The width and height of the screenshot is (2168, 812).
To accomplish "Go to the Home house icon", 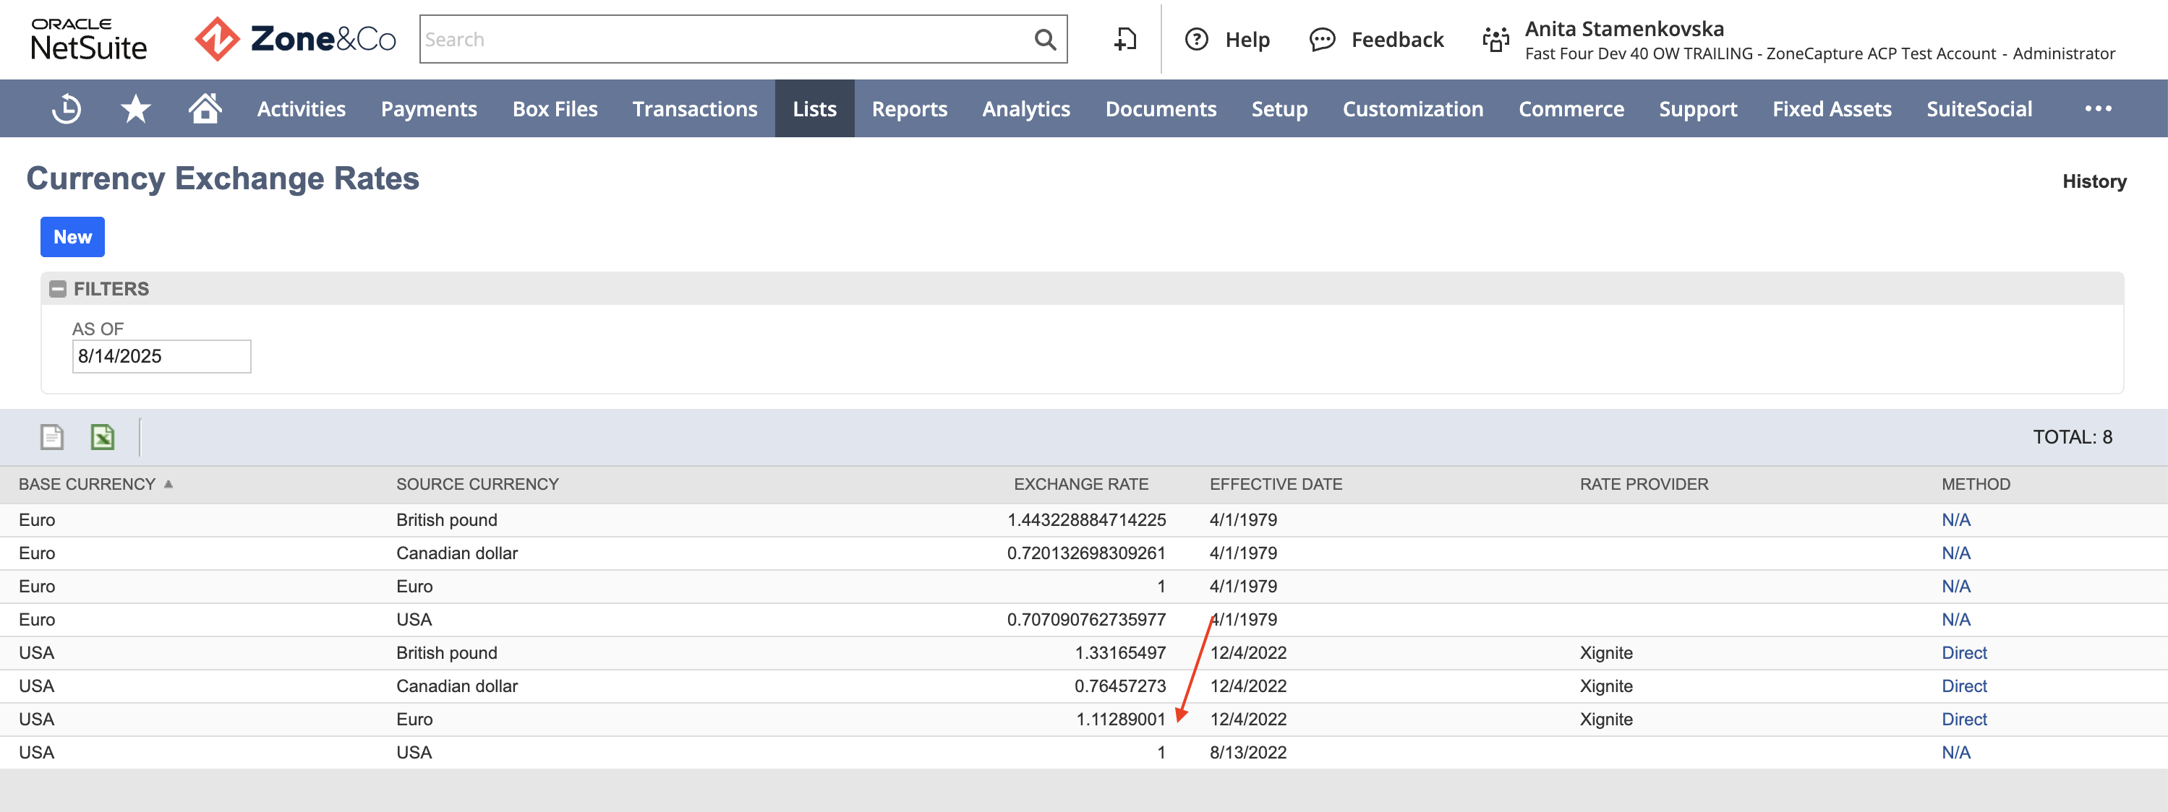I will pyautogui.click(x=205, y=108).
